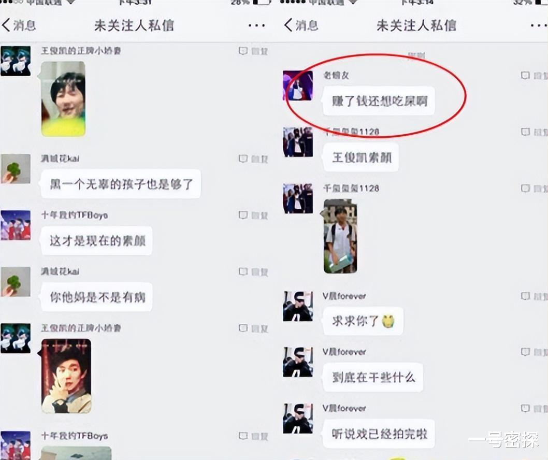
Task: Open the photo of boy in white shirt
Action: point(340,236)
